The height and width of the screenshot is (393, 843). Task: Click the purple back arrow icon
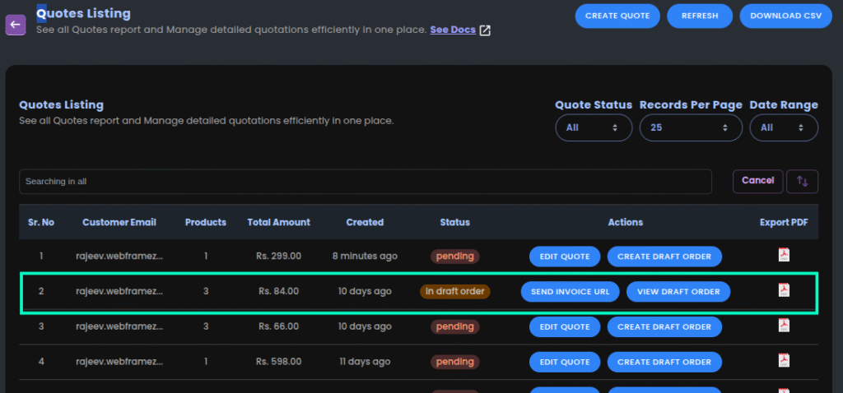pos(15,24)
